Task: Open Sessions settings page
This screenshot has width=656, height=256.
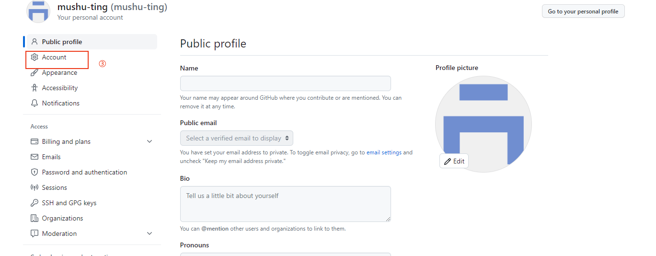Action: click(x=54, y=187)
